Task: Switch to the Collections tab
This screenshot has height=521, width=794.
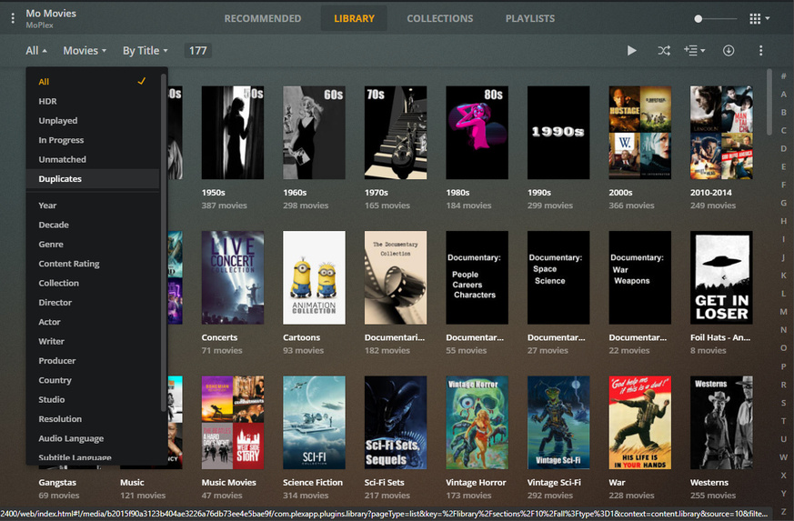Action: pos(439,19)
